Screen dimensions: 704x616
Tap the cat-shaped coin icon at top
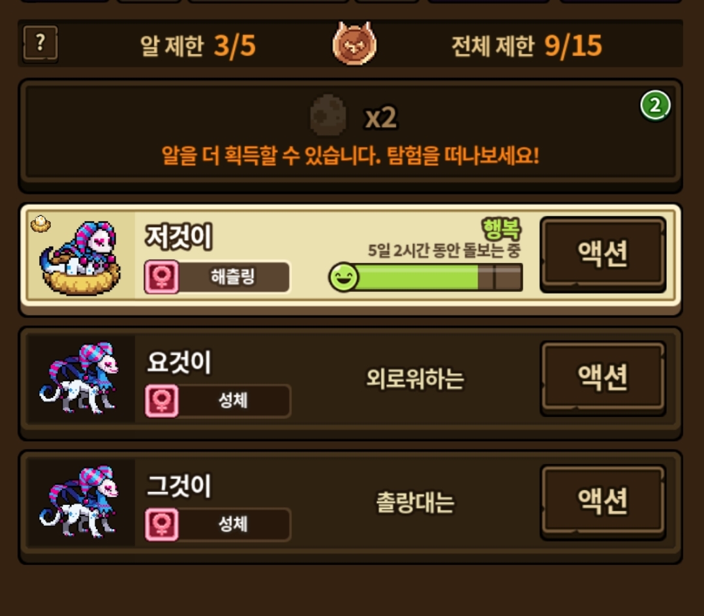pos(354,44)
